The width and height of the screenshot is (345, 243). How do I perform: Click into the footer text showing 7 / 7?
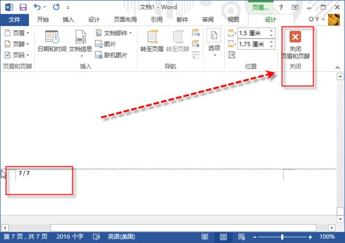coord(24,173)
